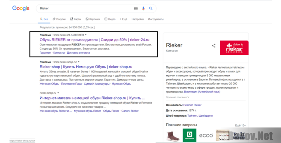
Task: Switch to the Видео tab
Action: click(x=110, y=19)
